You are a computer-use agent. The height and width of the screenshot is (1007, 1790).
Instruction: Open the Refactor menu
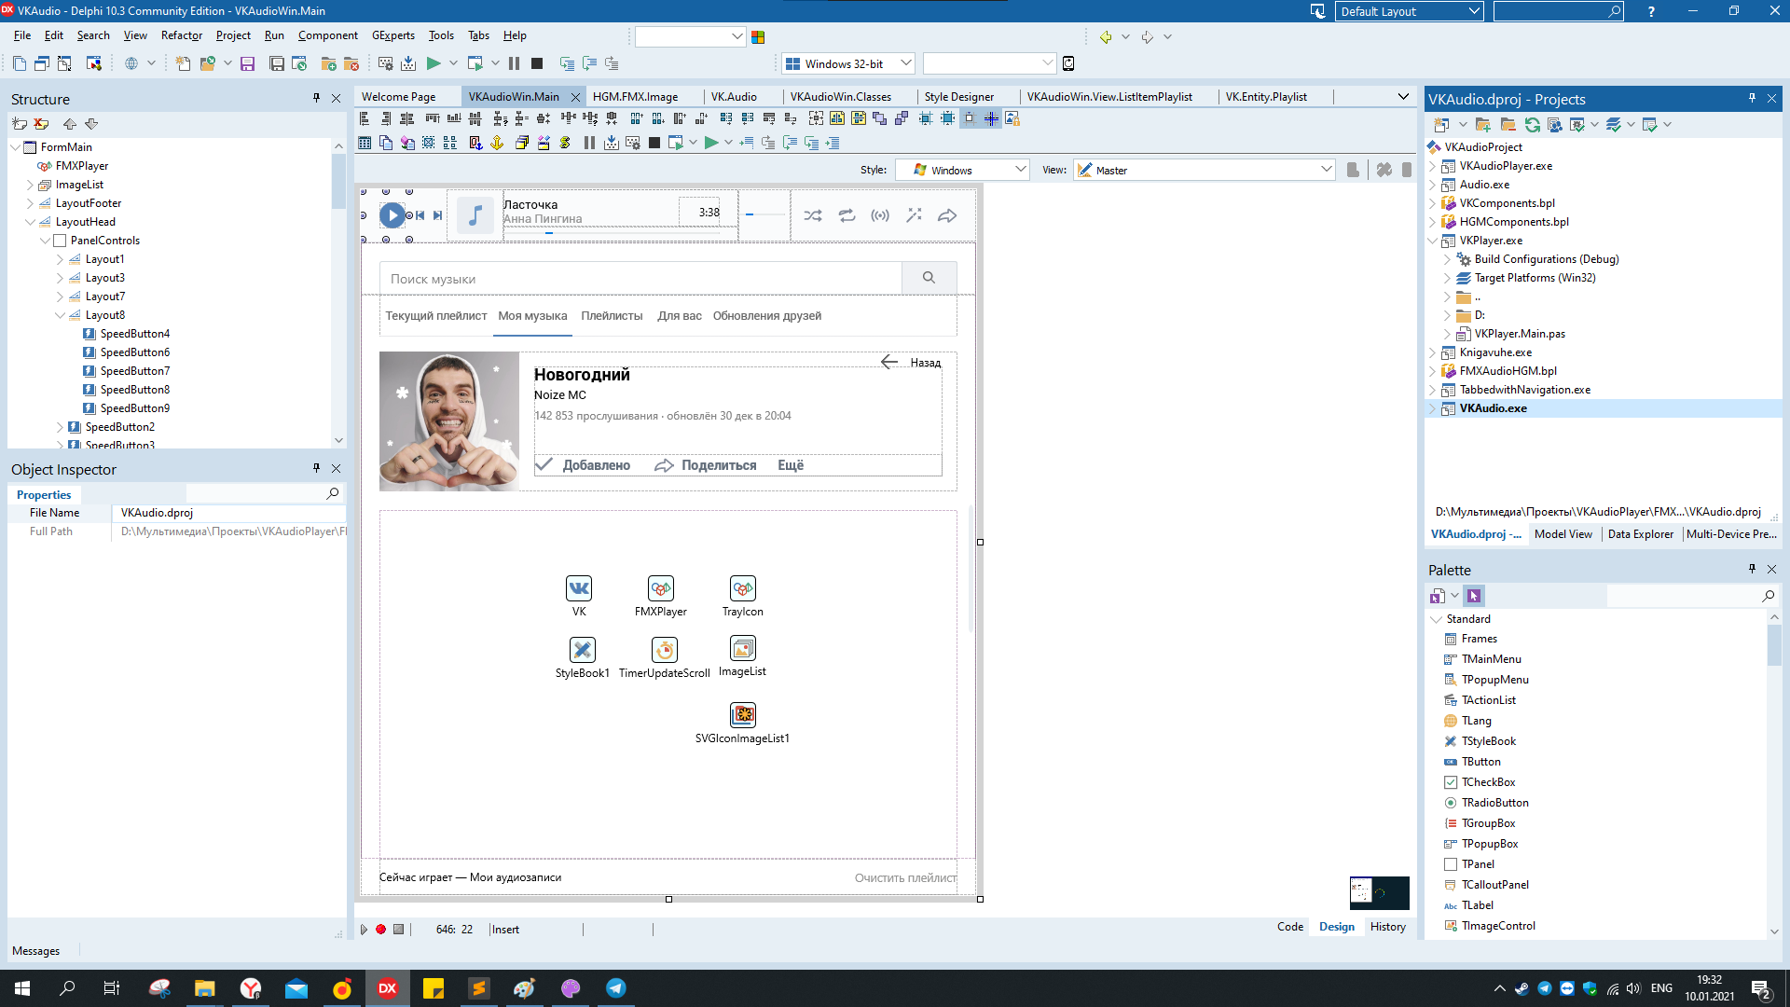click(182, 35)
